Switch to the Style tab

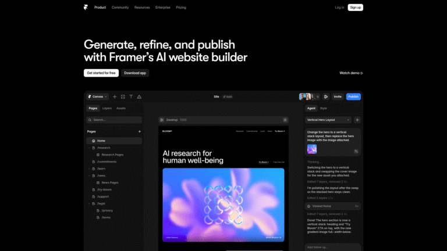[x=323, y=108]
